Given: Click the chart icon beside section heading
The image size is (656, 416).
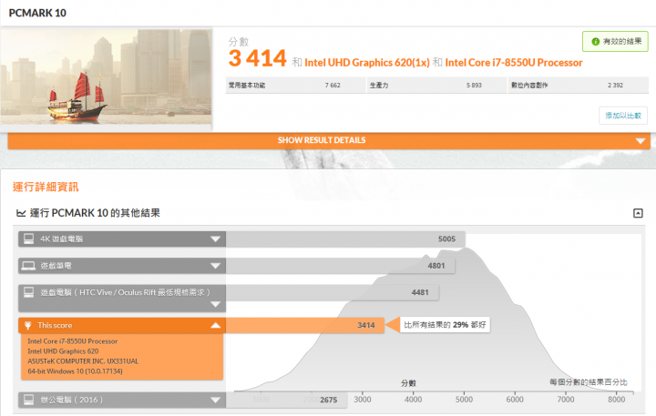Looking at the screenshot, I should pos(21,213).
